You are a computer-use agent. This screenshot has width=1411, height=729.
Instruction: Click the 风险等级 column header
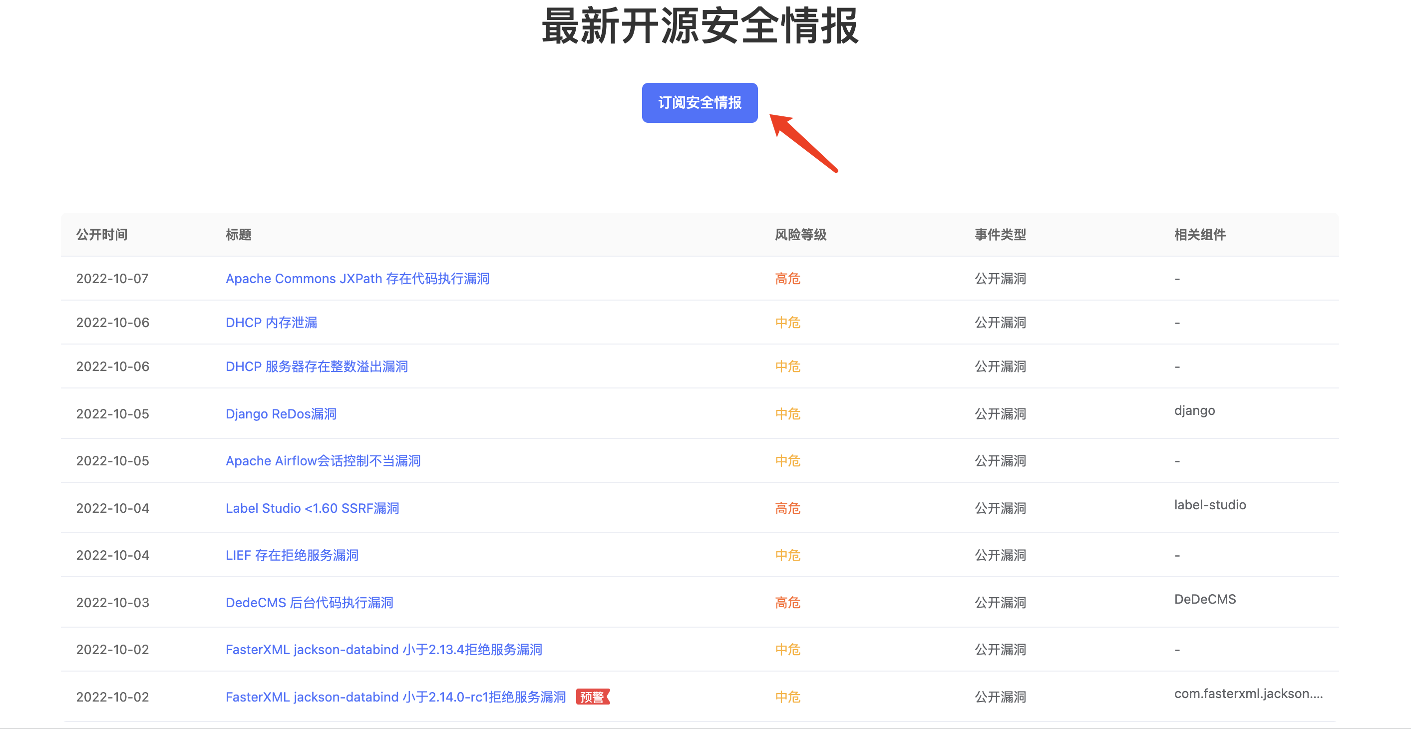pos(800,234)
